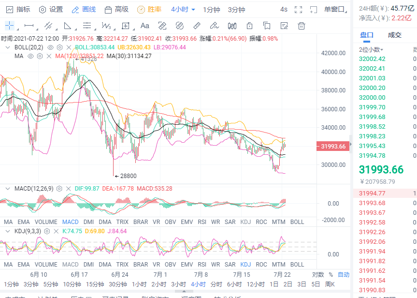Screen dimensions: 417x298
Task: Switch to the 成交 trades tab
Action: pyautogui.click(x=395, y=35)
